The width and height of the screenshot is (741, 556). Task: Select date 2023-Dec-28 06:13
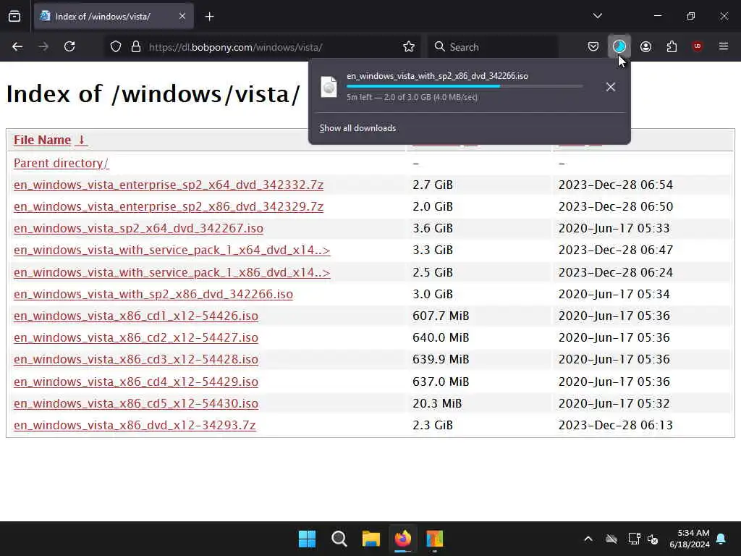(x=615, y=425)
